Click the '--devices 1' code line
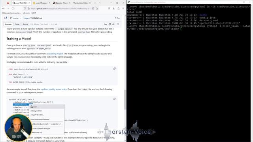 19,107
